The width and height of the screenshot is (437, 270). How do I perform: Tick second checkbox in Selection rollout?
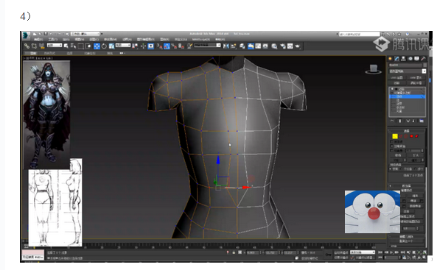click(x=391, y=146)
